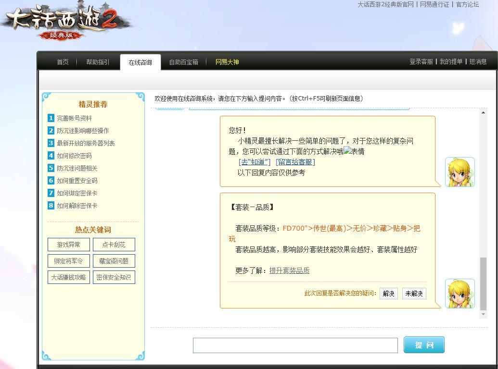
Task: Click the number 5 badge beside 防沉迷问题相关
Action: (51, 168)
